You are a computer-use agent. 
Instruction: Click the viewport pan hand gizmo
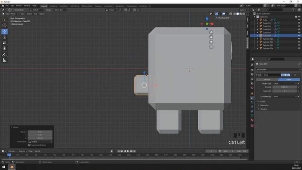[x=211, y=37]
